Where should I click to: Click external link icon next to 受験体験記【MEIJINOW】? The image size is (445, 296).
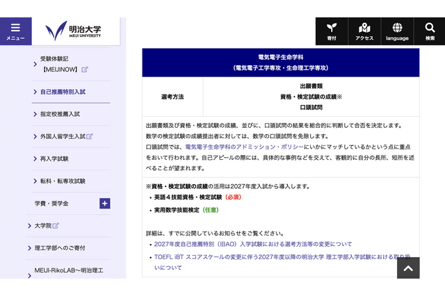coord(85,69)
